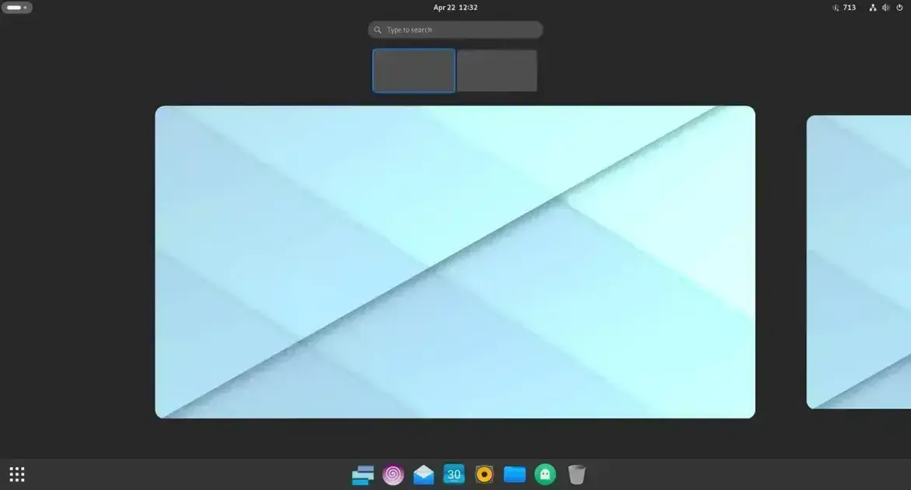
Task: Open the Calendar app showing 30
Action: coord(454,474)
